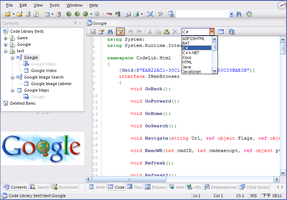Open the File menu
287x200 pixels.
click(x=9, y=5)
